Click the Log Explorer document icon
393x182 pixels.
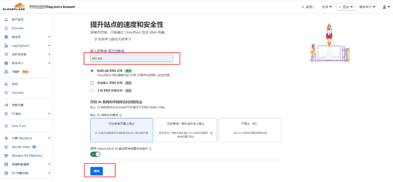coord(6,45)
